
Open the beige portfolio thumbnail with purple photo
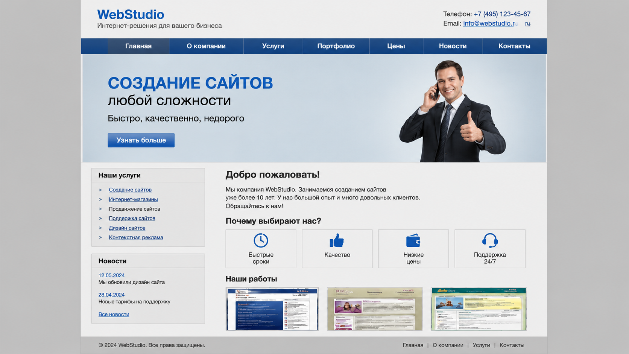coord(375,309)
